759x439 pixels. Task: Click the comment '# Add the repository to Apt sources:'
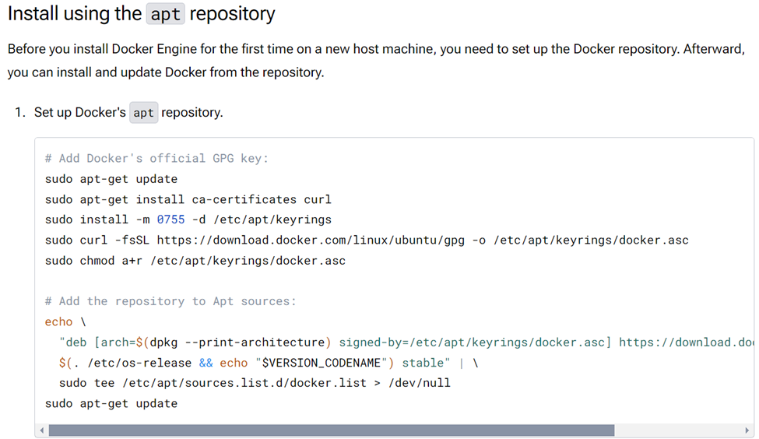170,301
